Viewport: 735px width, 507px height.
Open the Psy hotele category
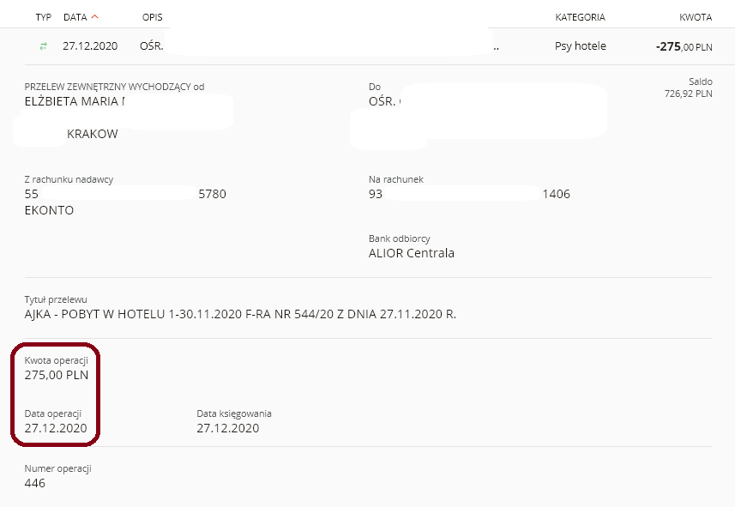pos(581,46)
